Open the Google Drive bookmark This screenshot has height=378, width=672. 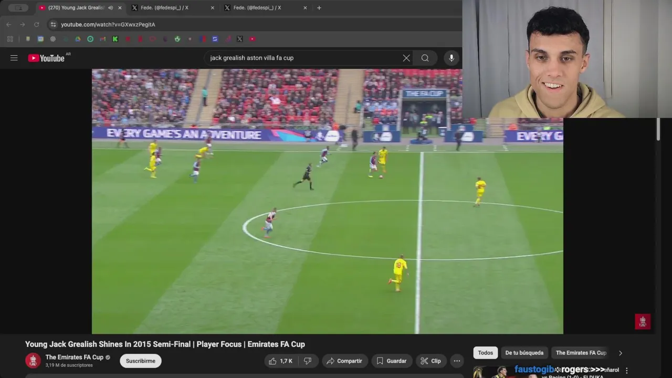[x=78, y=39]
